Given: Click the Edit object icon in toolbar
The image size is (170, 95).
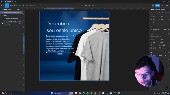Looking at the screenshot, I should pyautogui.click(x=82, y=6).
